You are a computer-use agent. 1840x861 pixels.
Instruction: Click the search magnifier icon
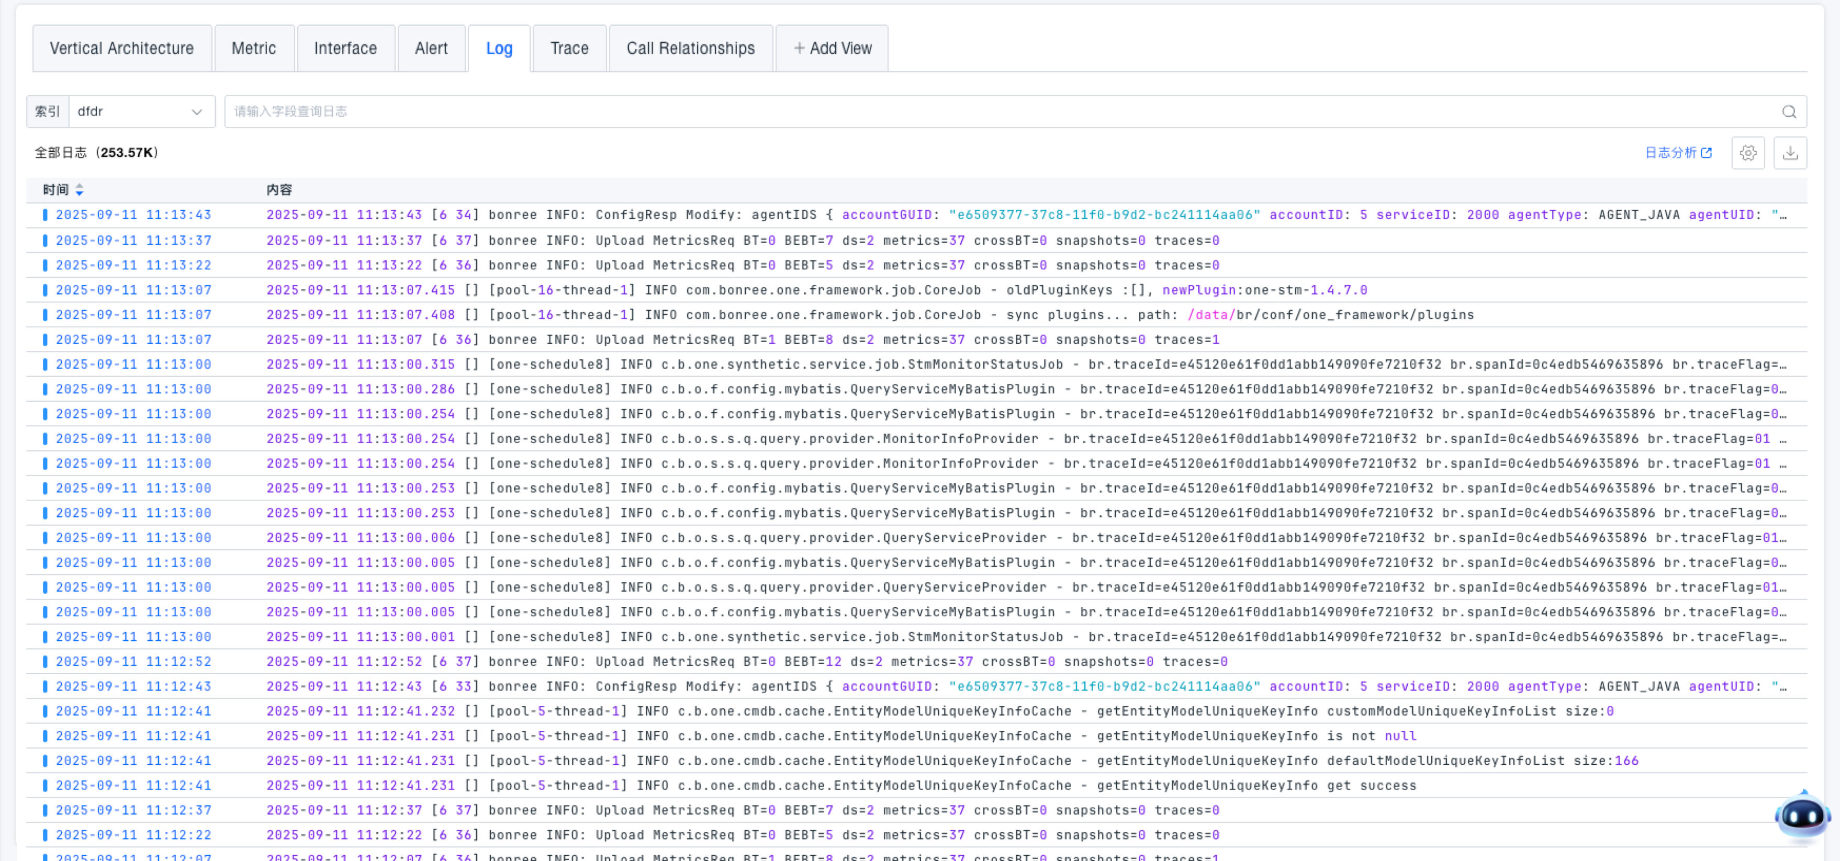point(1789,111)
